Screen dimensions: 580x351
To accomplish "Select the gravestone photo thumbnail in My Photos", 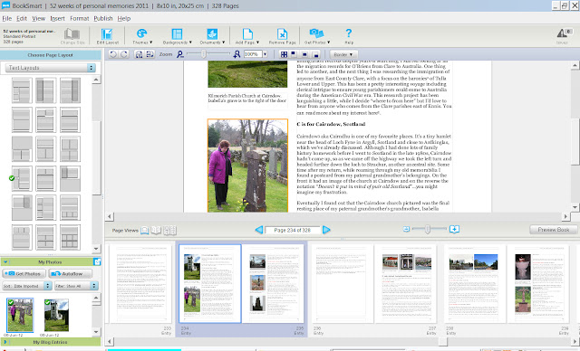I will click(x=20, y=315).
